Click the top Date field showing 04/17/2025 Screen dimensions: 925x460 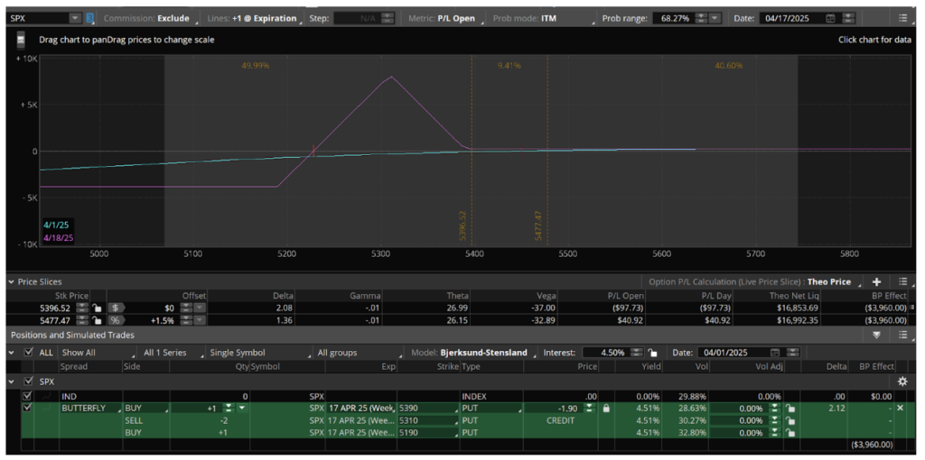click(790, 18)
